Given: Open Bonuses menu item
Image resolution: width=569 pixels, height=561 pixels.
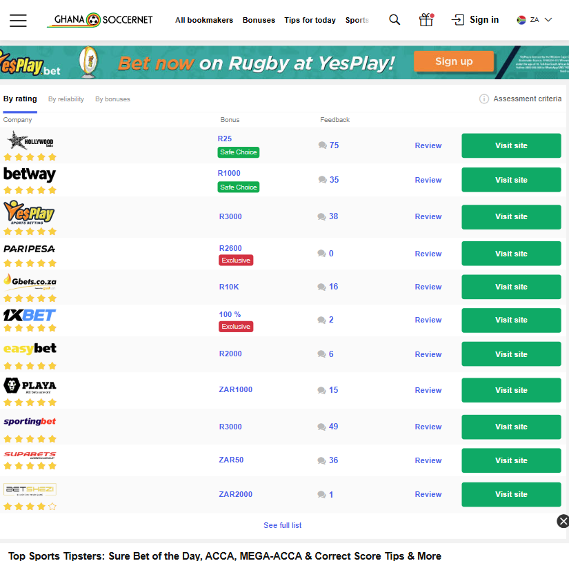Looking at the screenshot, I should click(259, 20).
